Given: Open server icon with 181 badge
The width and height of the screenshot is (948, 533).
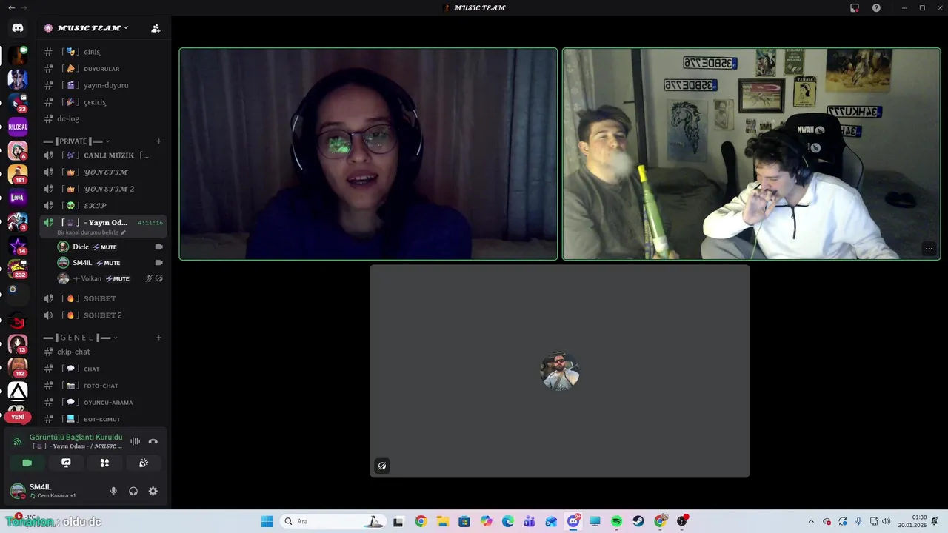Looking at the screenshot, I should (18, 174).
